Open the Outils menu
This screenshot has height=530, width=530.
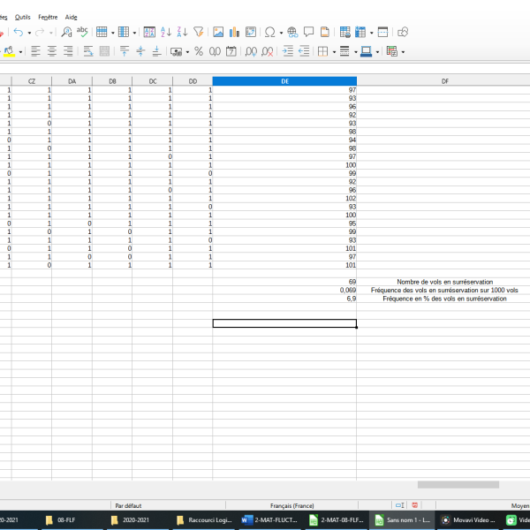click(x=22, y=17)
